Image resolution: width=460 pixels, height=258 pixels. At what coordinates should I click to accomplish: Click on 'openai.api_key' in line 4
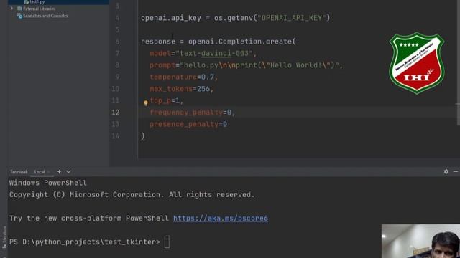point(171,18)
